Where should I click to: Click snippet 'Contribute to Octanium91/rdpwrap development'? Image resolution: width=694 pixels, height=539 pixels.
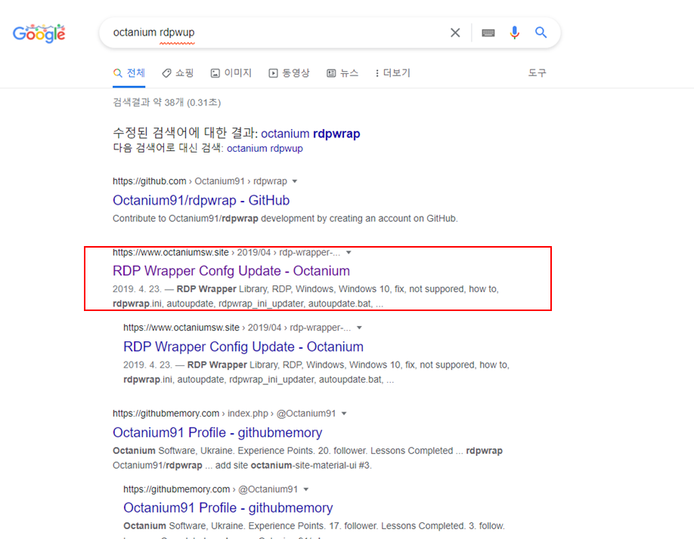click(285, 219)
